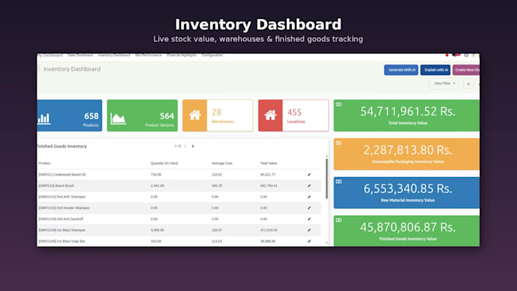This screenshot has width=517, height=291.
Task: Edit the 5ml AHF Shampoo row with pencil icon
Action: (x=309, y=197)
